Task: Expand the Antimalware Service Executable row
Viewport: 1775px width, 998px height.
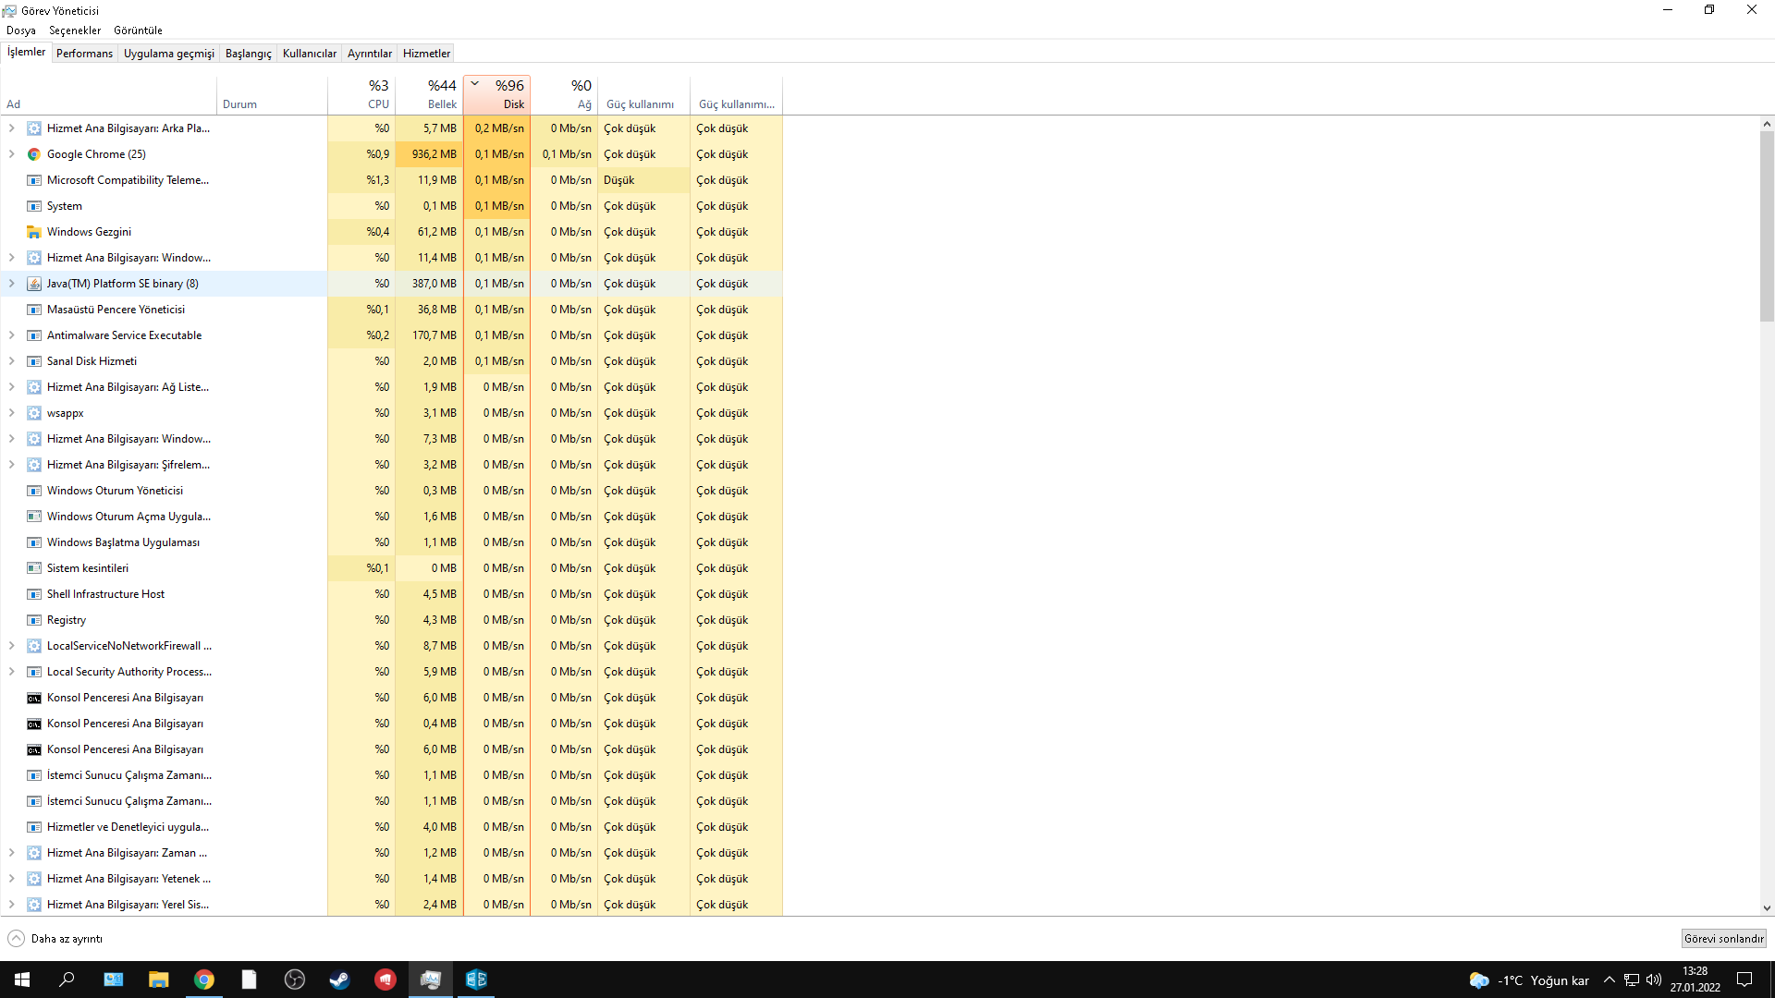Action: tap(12, 335)
